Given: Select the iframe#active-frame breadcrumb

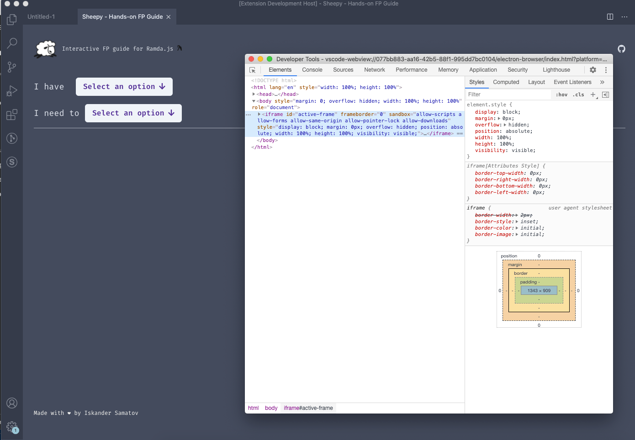Looking at the screenshot, I should (308, 408).
